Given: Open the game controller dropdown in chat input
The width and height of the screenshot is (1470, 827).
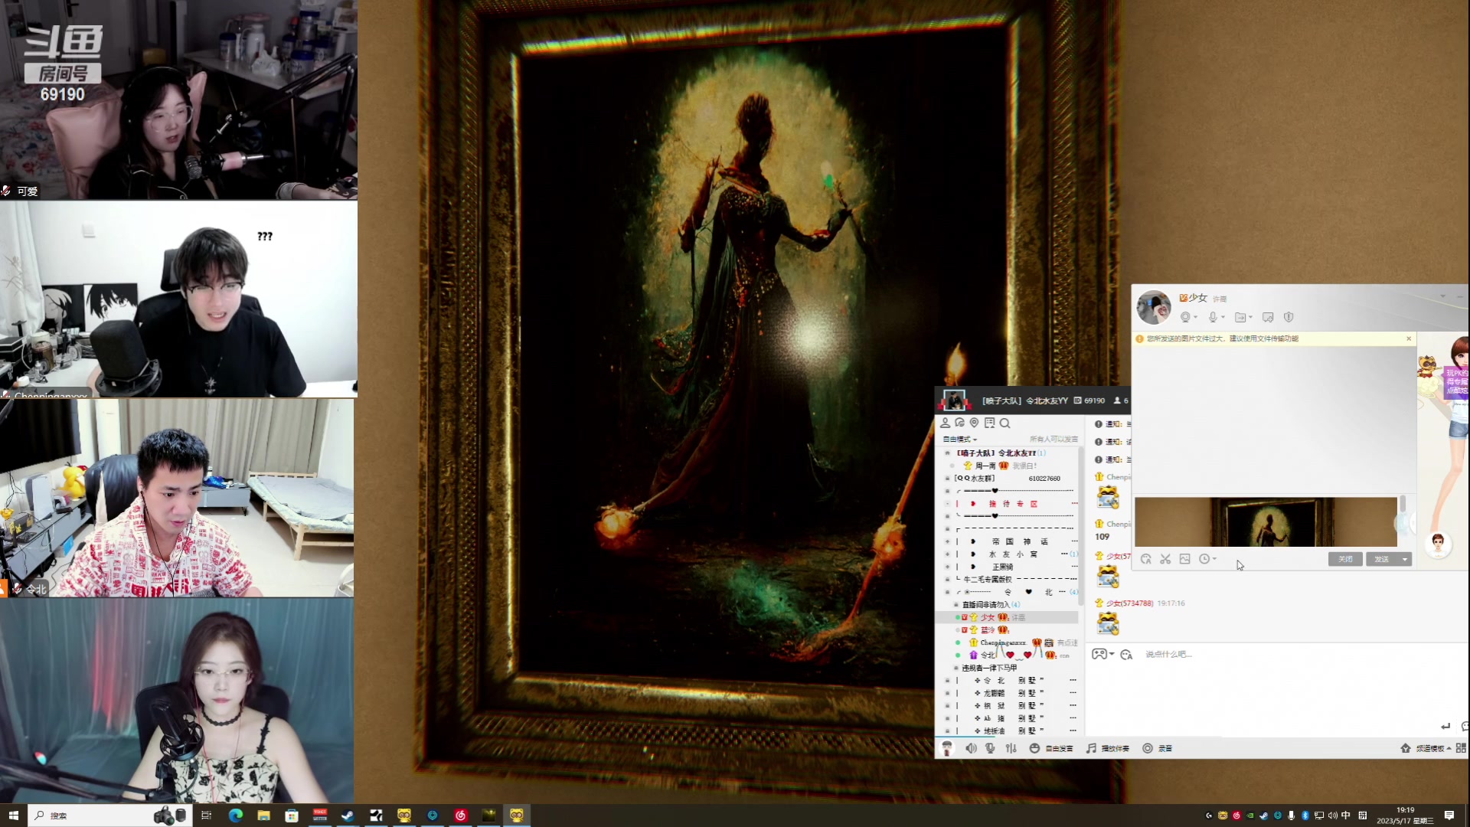Looking at the screenshot, I should click(x=1102, y=654).
